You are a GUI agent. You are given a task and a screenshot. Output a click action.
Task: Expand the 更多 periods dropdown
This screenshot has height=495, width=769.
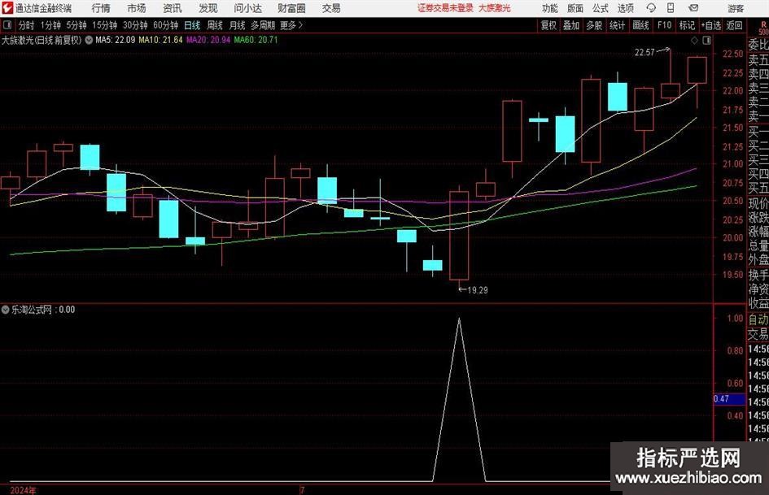[291, 25]
